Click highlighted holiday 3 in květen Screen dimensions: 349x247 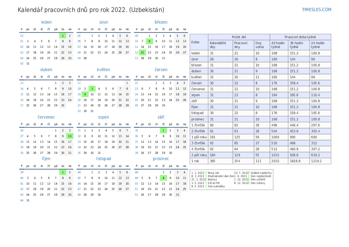92,89
